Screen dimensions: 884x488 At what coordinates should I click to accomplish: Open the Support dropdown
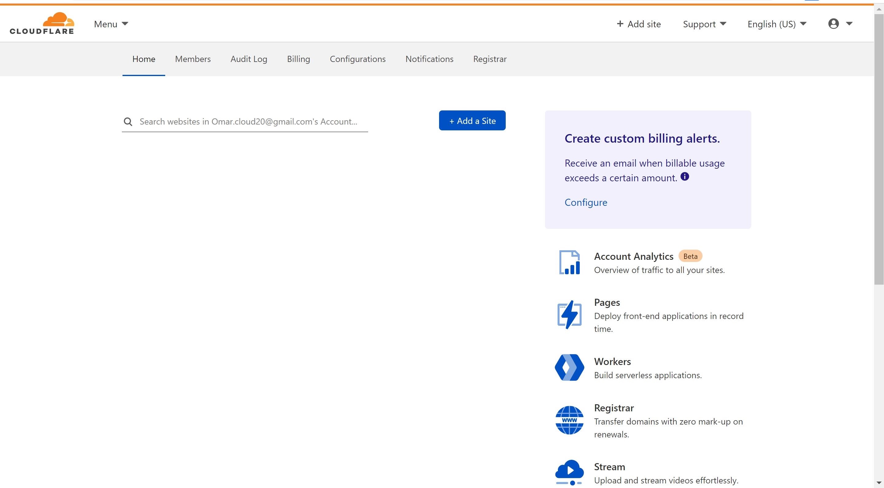point(704,24)
